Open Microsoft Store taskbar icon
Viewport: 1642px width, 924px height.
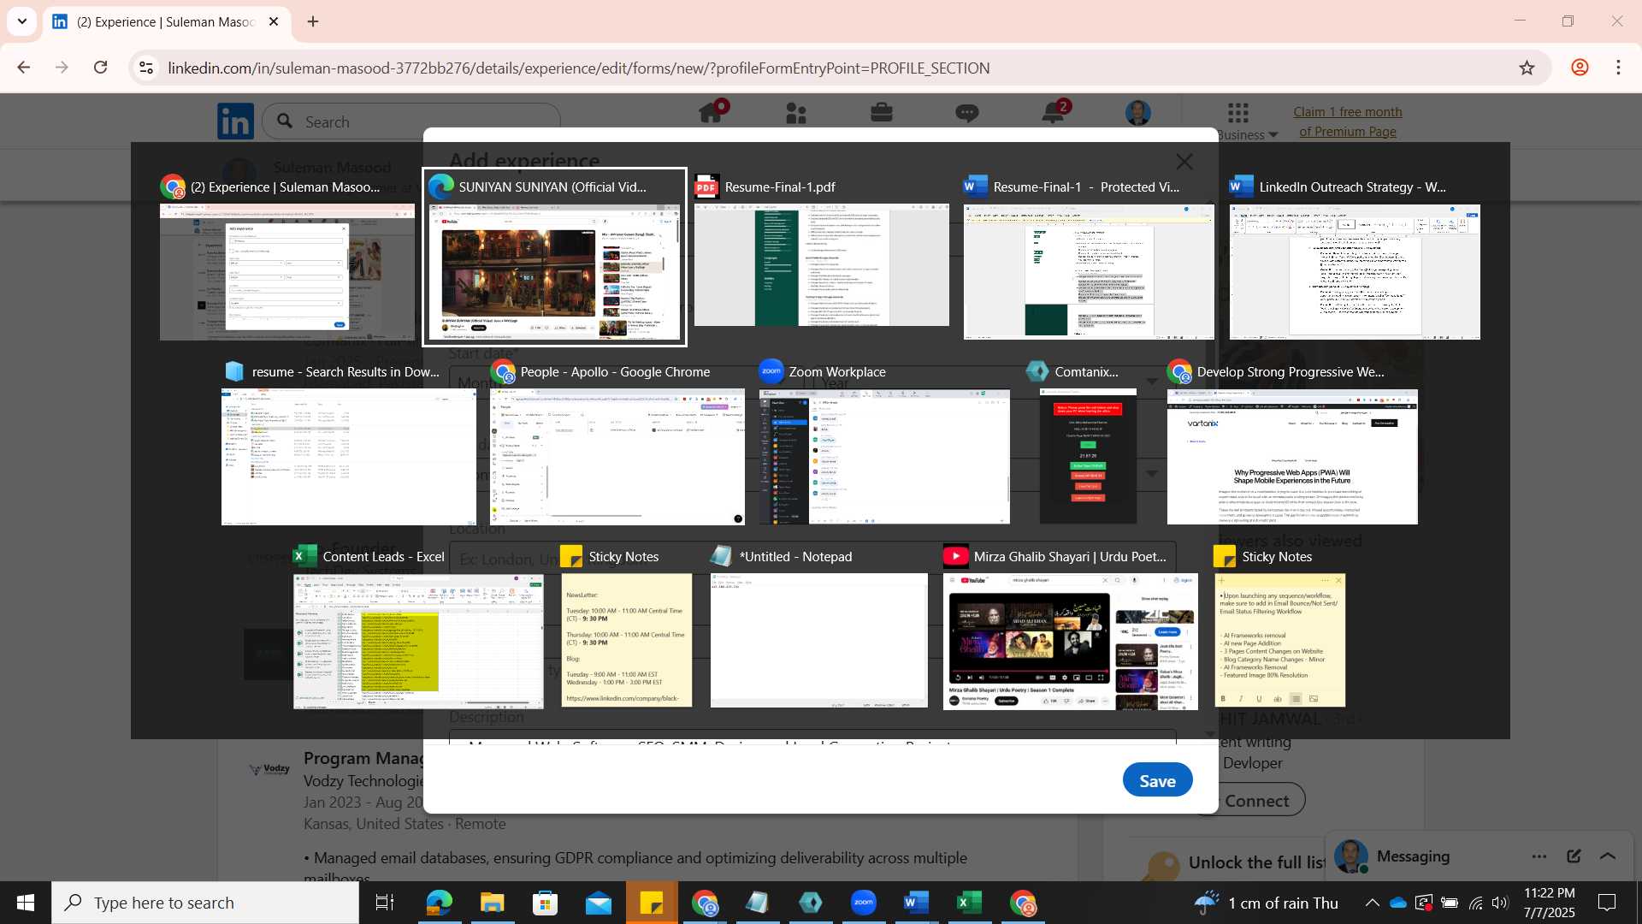(545, 903)
